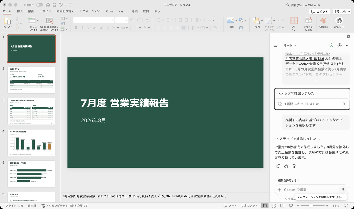
Task: Open the アニメーション ribbon tab
Action: point(90,11)
